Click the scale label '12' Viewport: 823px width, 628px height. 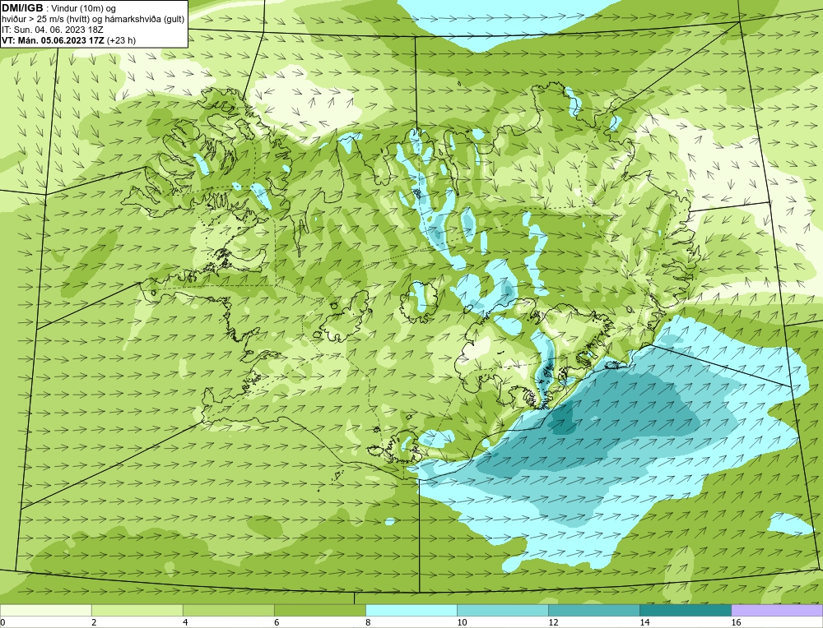coord(553,622)
